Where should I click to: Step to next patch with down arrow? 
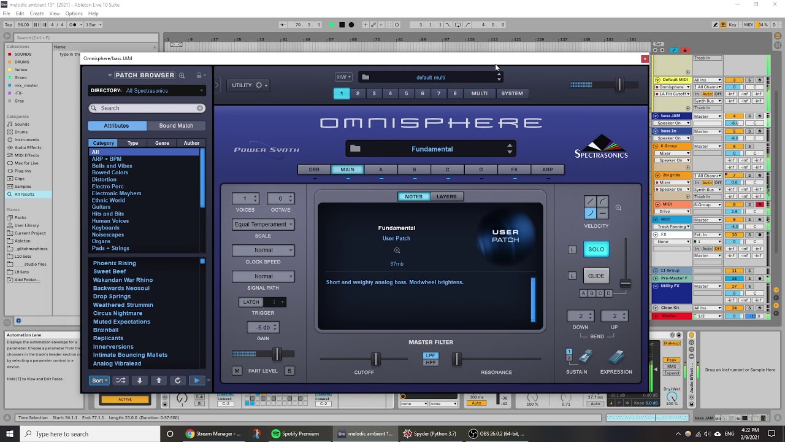tap(140, 381)
